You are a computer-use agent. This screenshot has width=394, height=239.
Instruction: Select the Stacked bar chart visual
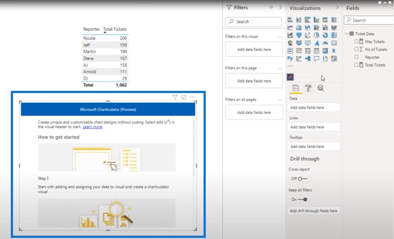[290, 20]
